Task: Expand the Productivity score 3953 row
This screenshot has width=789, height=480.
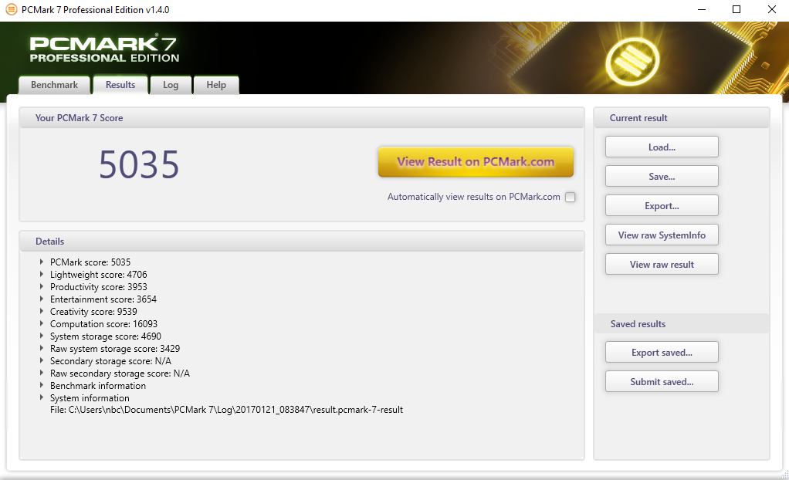Action: [x=41, y=286]
